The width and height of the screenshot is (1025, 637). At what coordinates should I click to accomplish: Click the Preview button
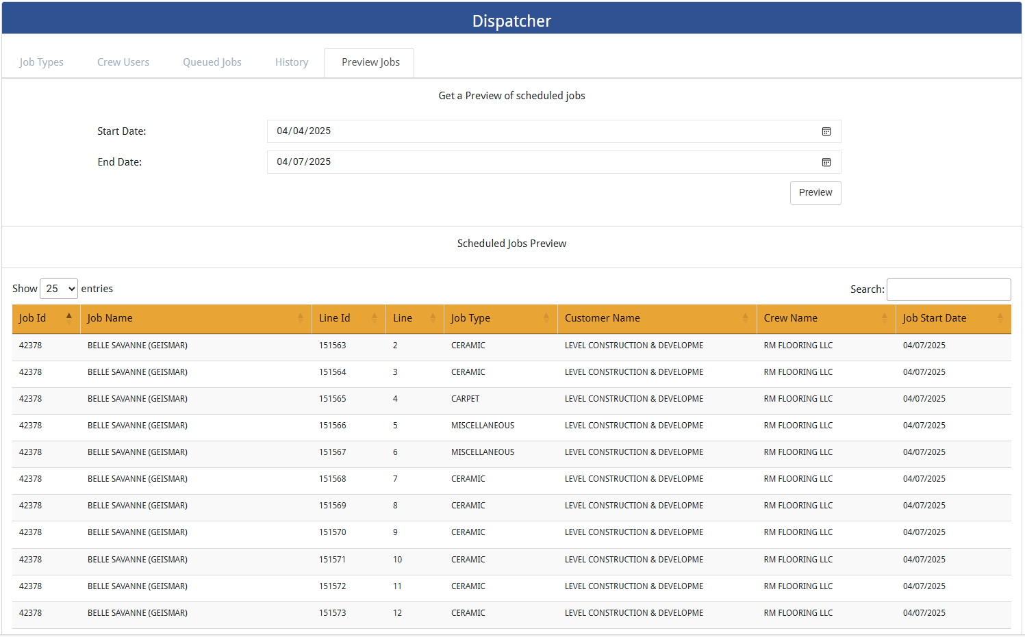click(815, 192)
